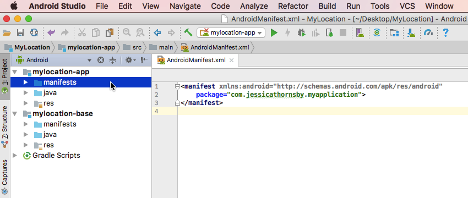Click the Save All floppy disk icon

20,32
